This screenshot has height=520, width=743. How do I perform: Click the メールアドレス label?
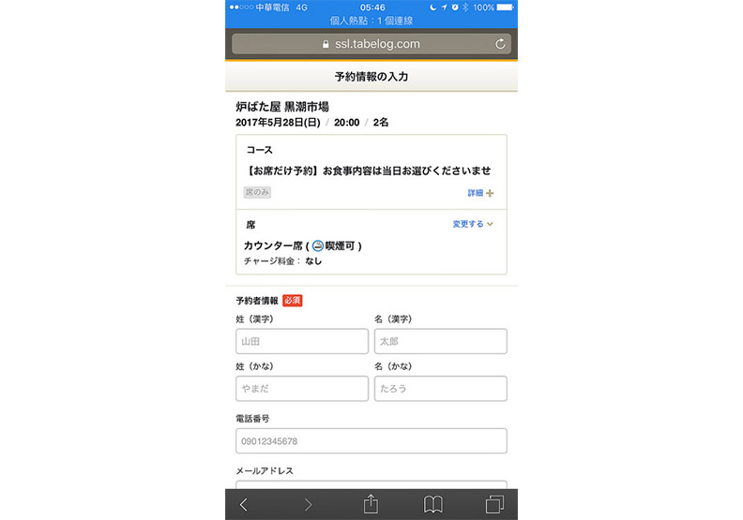click(x=265, y=470)
